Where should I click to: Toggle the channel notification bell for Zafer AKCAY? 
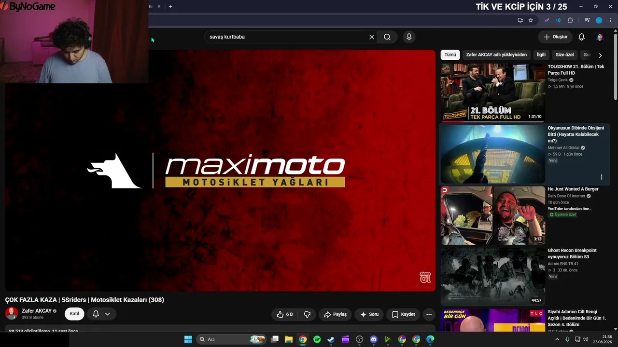pos(96,314)
